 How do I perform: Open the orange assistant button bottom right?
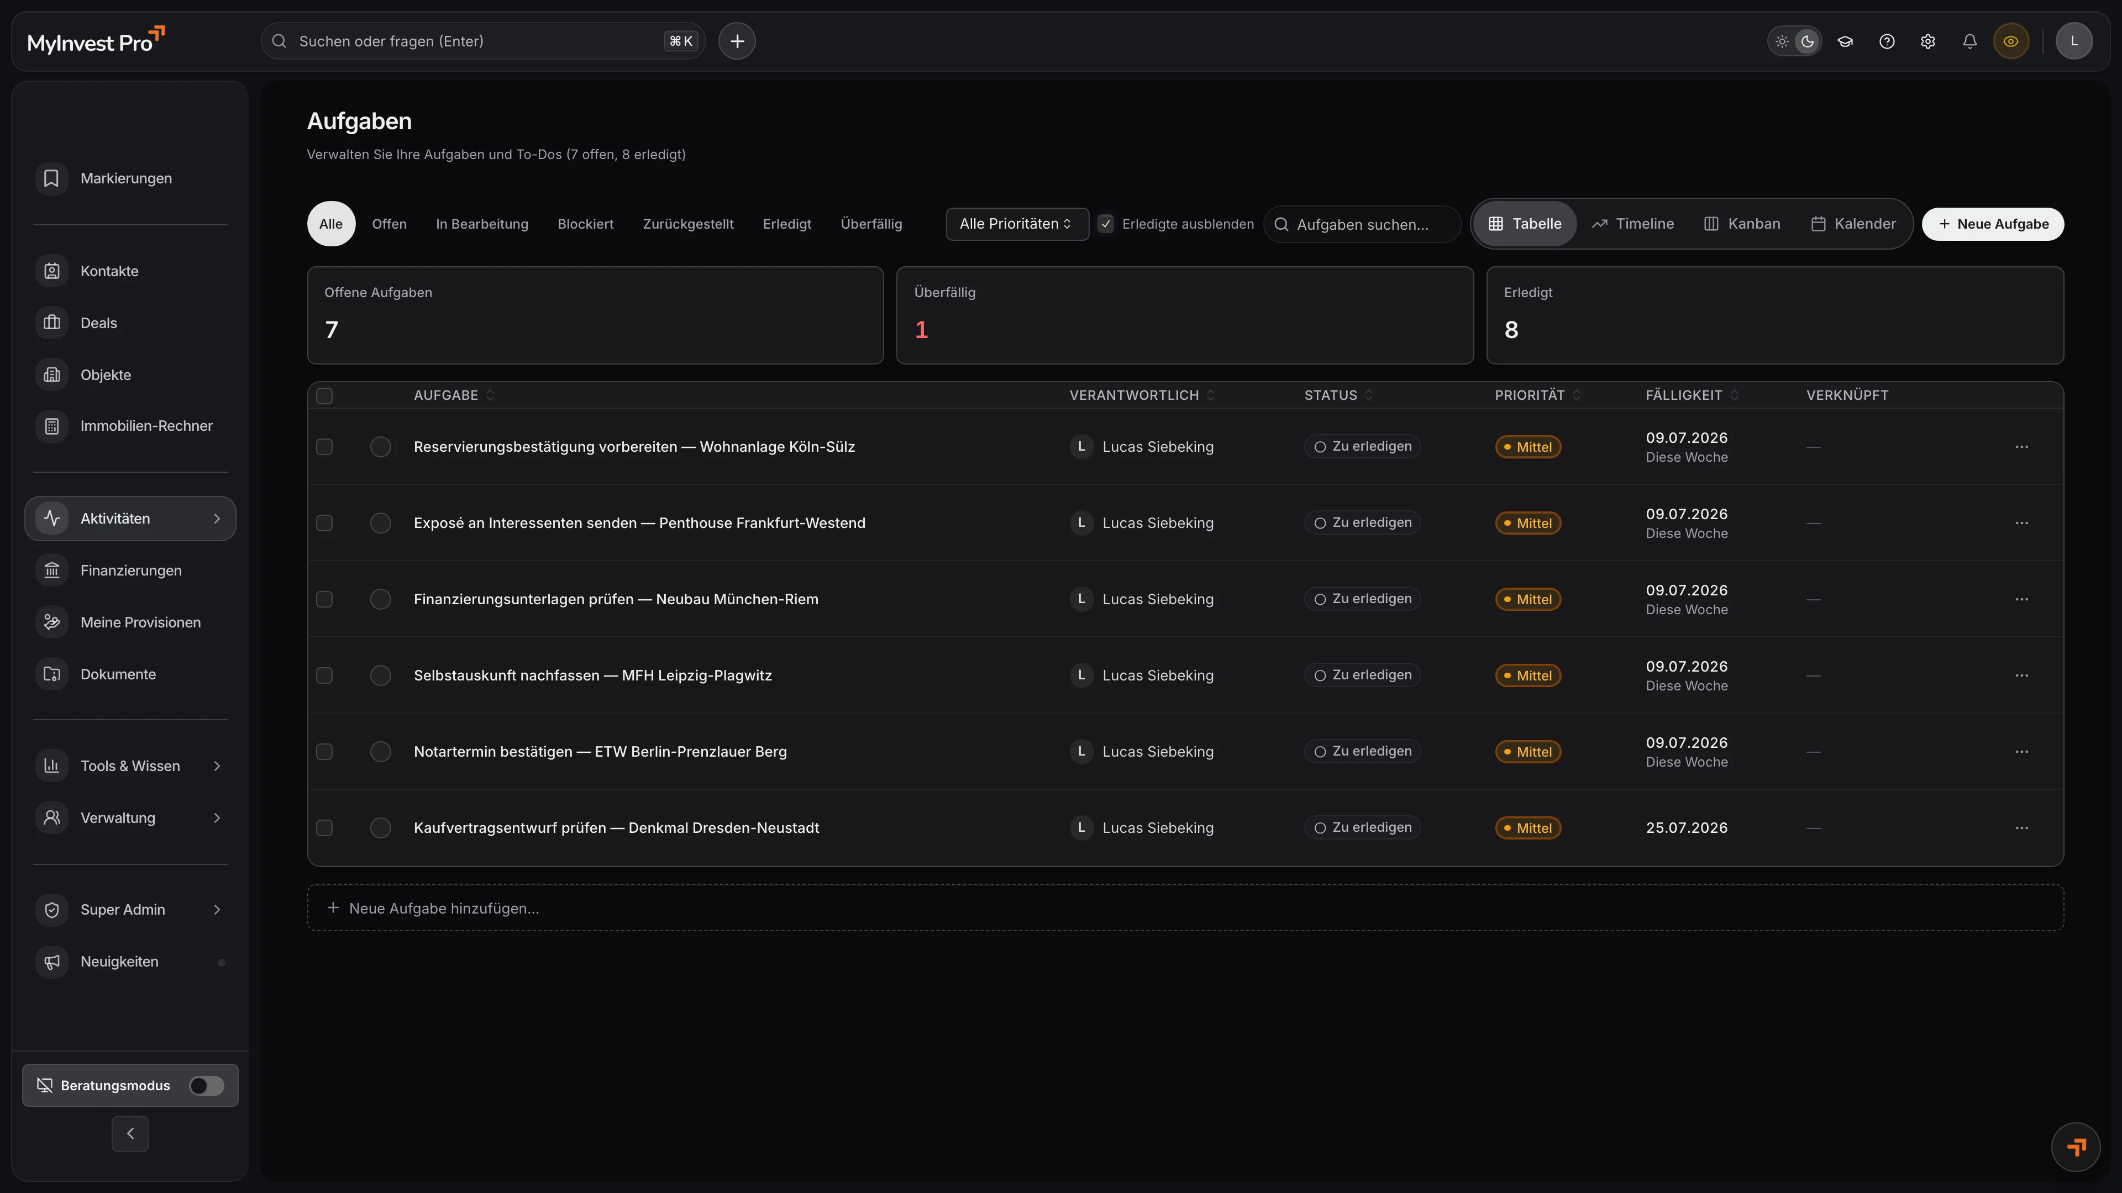click(x=2076, y=1147)
